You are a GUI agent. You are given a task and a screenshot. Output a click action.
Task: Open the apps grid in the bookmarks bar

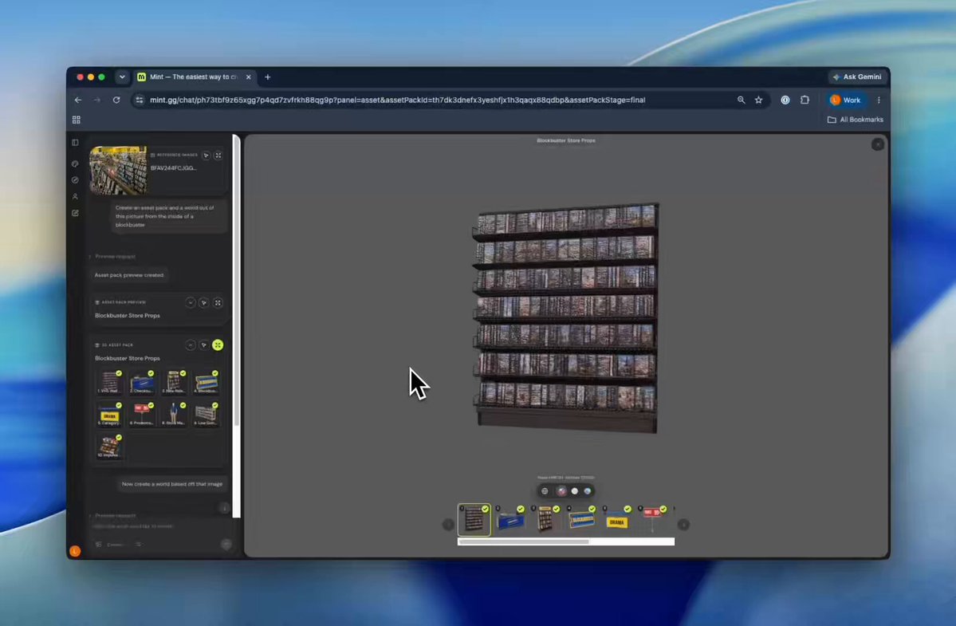tap(77, 120)
